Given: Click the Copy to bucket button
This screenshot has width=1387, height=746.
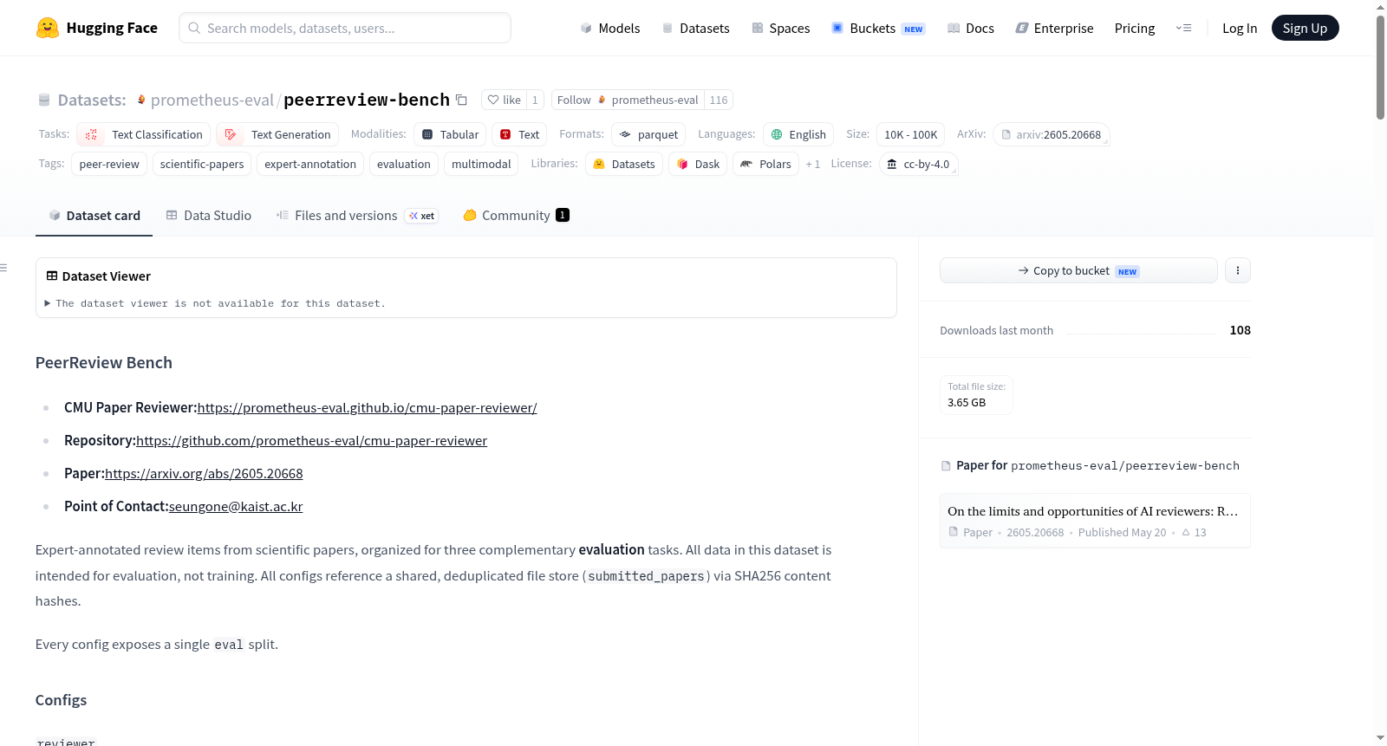Looking at the screenshot, I should tap(1078, 270).
